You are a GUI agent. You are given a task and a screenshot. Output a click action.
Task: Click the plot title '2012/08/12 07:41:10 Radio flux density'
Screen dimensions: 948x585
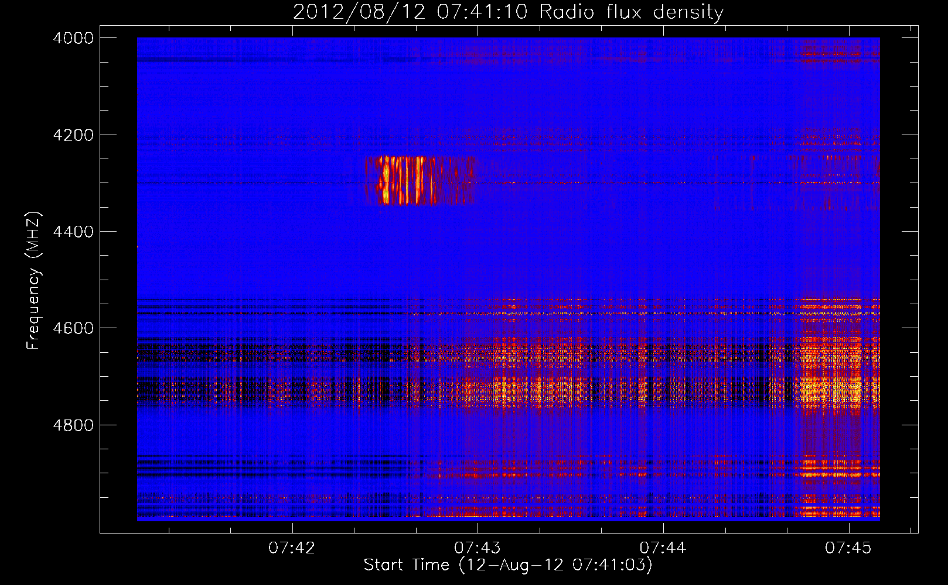coord(508,12)
